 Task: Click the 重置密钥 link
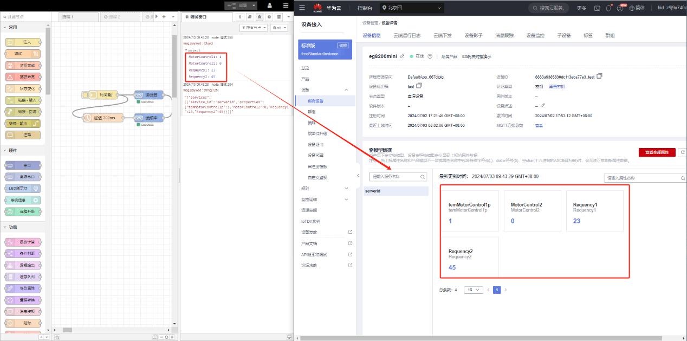pyautogui.click(x=556, y=86)
